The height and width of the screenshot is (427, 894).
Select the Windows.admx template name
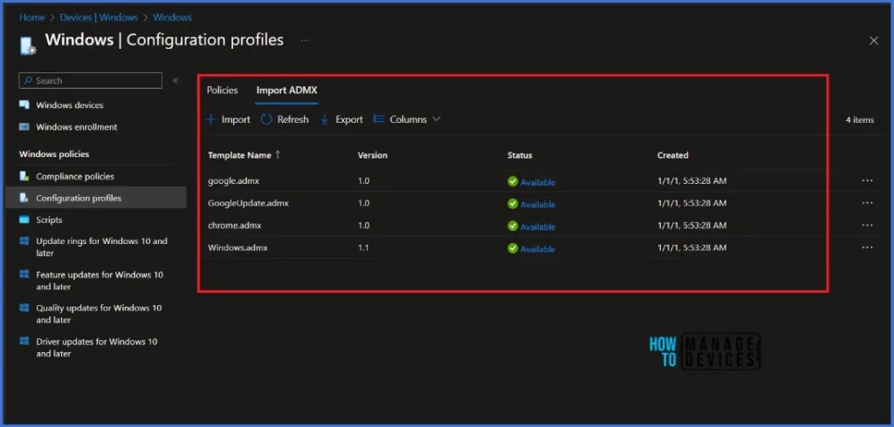237,247
